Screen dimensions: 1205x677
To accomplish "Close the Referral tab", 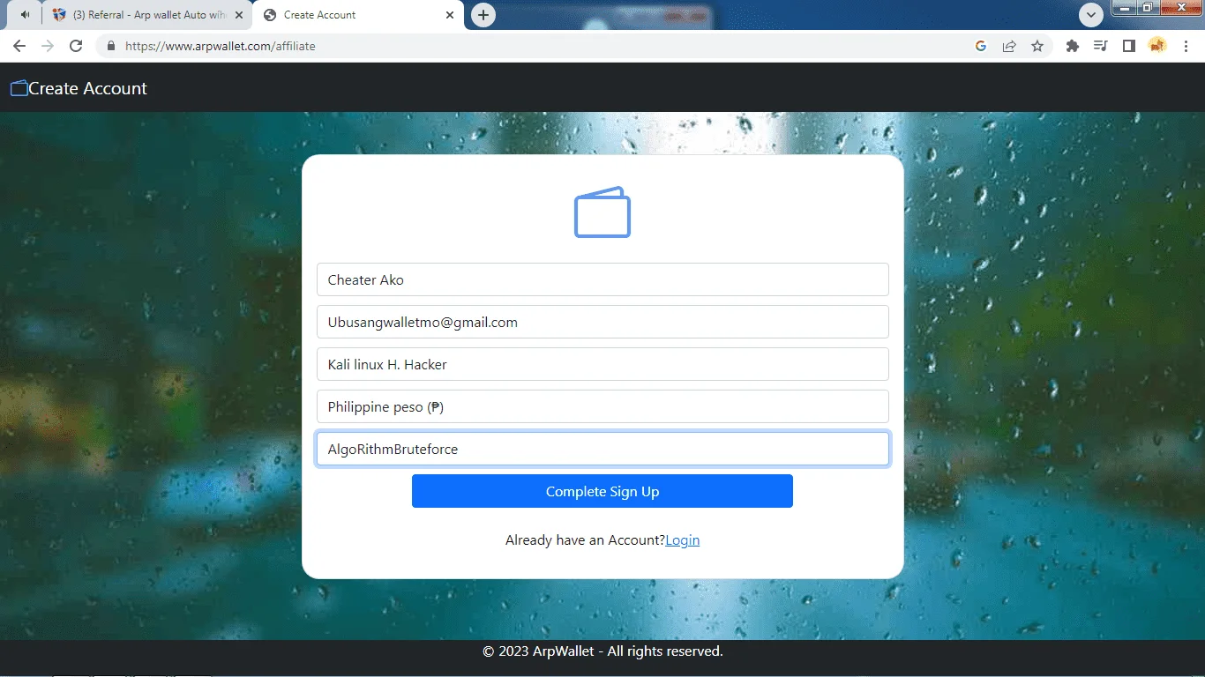I will tap(238, 15).
